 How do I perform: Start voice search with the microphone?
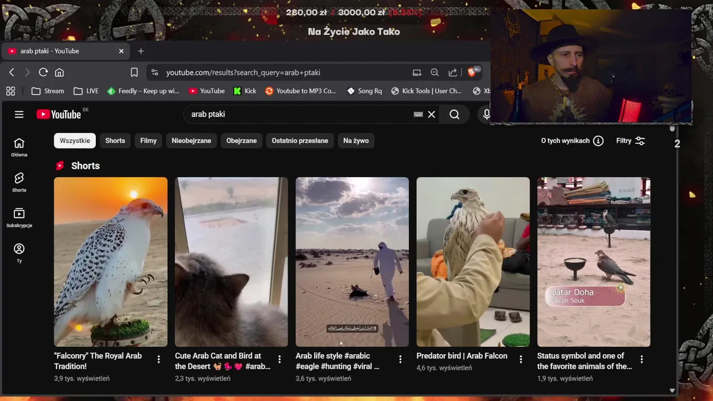tap(486, 114)
